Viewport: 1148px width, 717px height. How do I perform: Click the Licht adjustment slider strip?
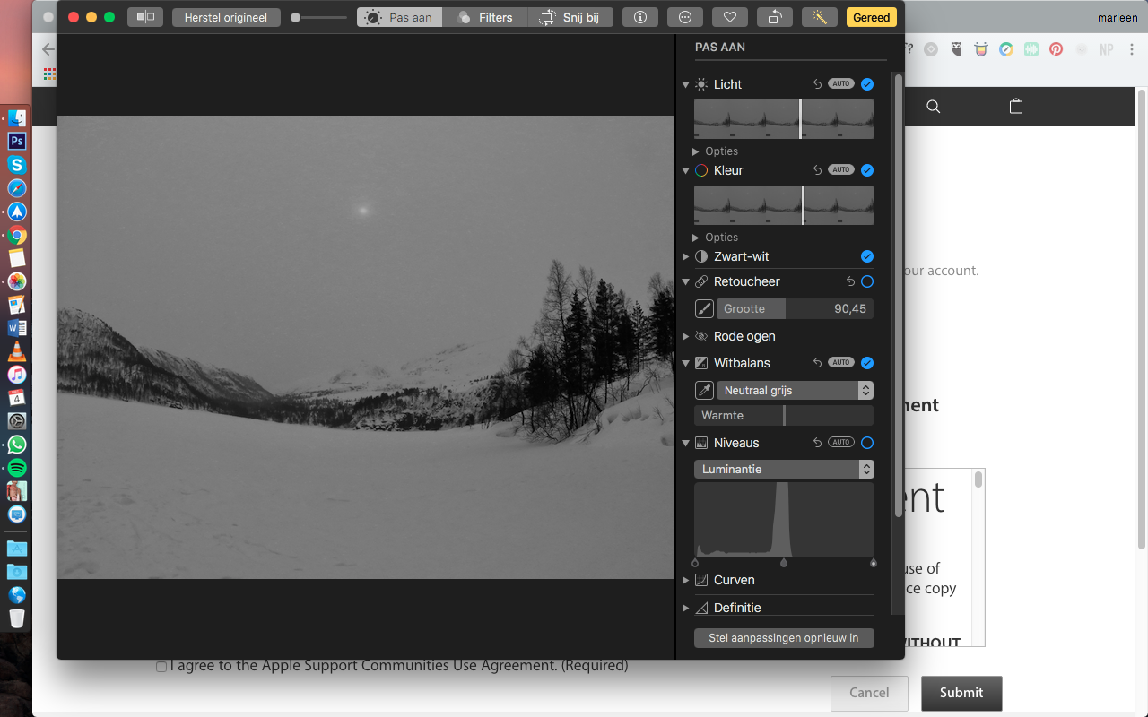[784, 119]
